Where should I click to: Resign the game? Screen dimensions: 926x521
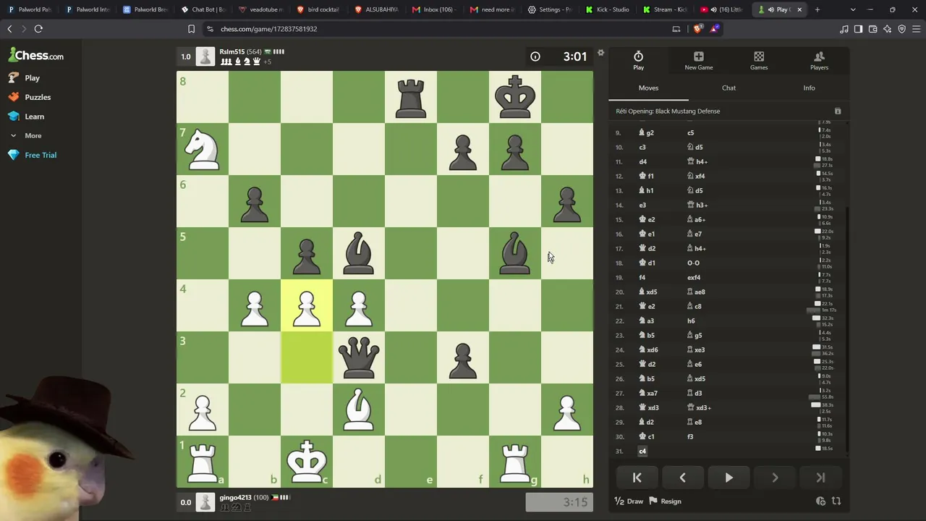[x=665, y=501]
